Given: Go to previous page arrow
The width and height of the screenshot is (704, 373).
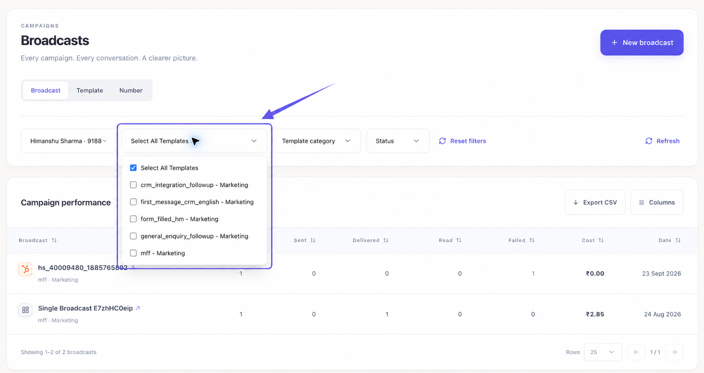Looking at the screenshot, I should point(636,352).
